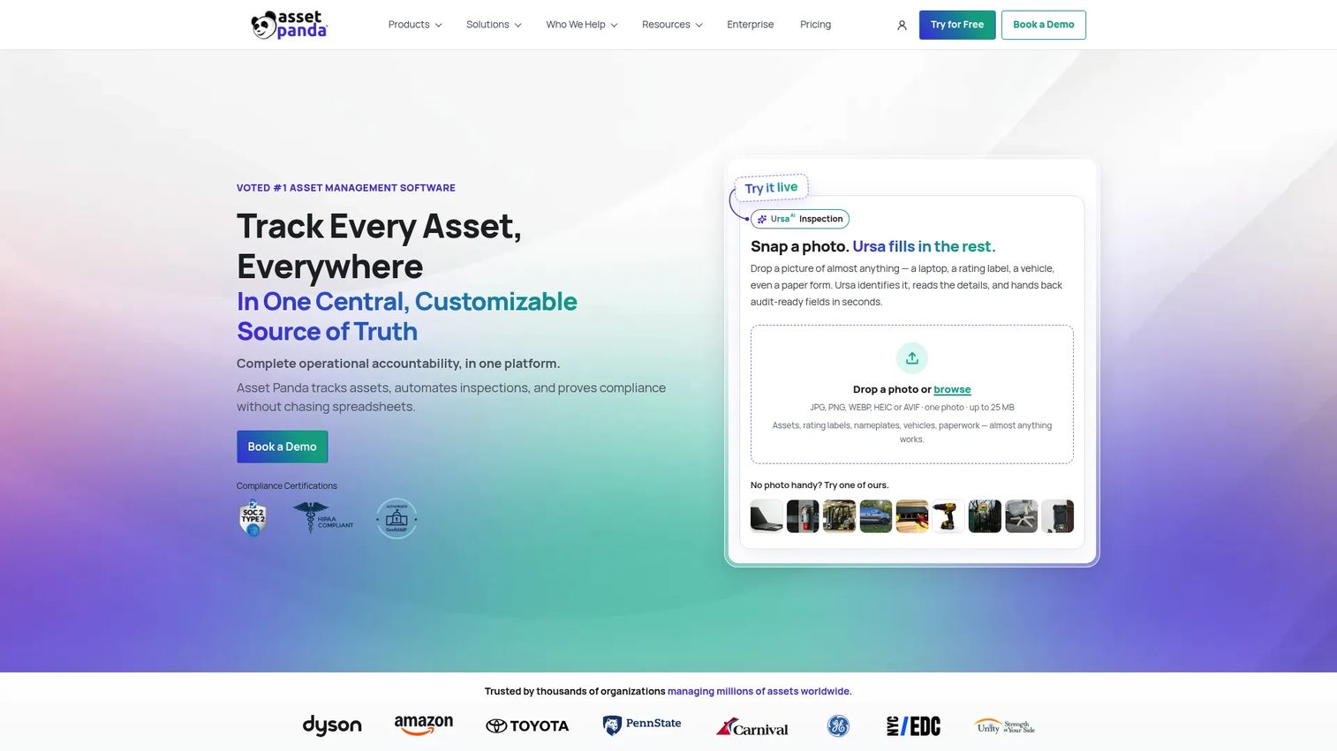Click 'managing millions of assets worldwide' text
Screen dimensions: 1337x751
pos(759,691)
